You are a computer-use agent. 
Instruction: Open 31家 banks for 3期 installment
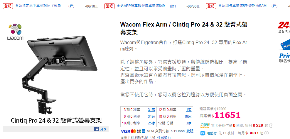click(151, 110)
